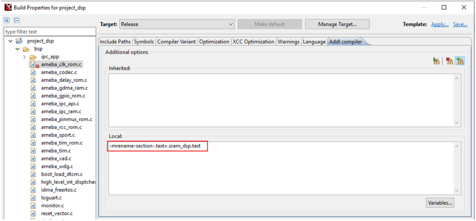Click the hierarchy icon with red X
Viewport: 476px width, 221px height.
tap(449, 61)
